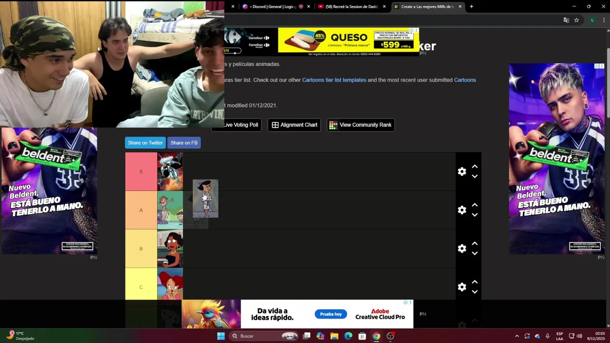Click Share on Twitter button
This screenshot has width=610, height=343.
tap(145, 143)
